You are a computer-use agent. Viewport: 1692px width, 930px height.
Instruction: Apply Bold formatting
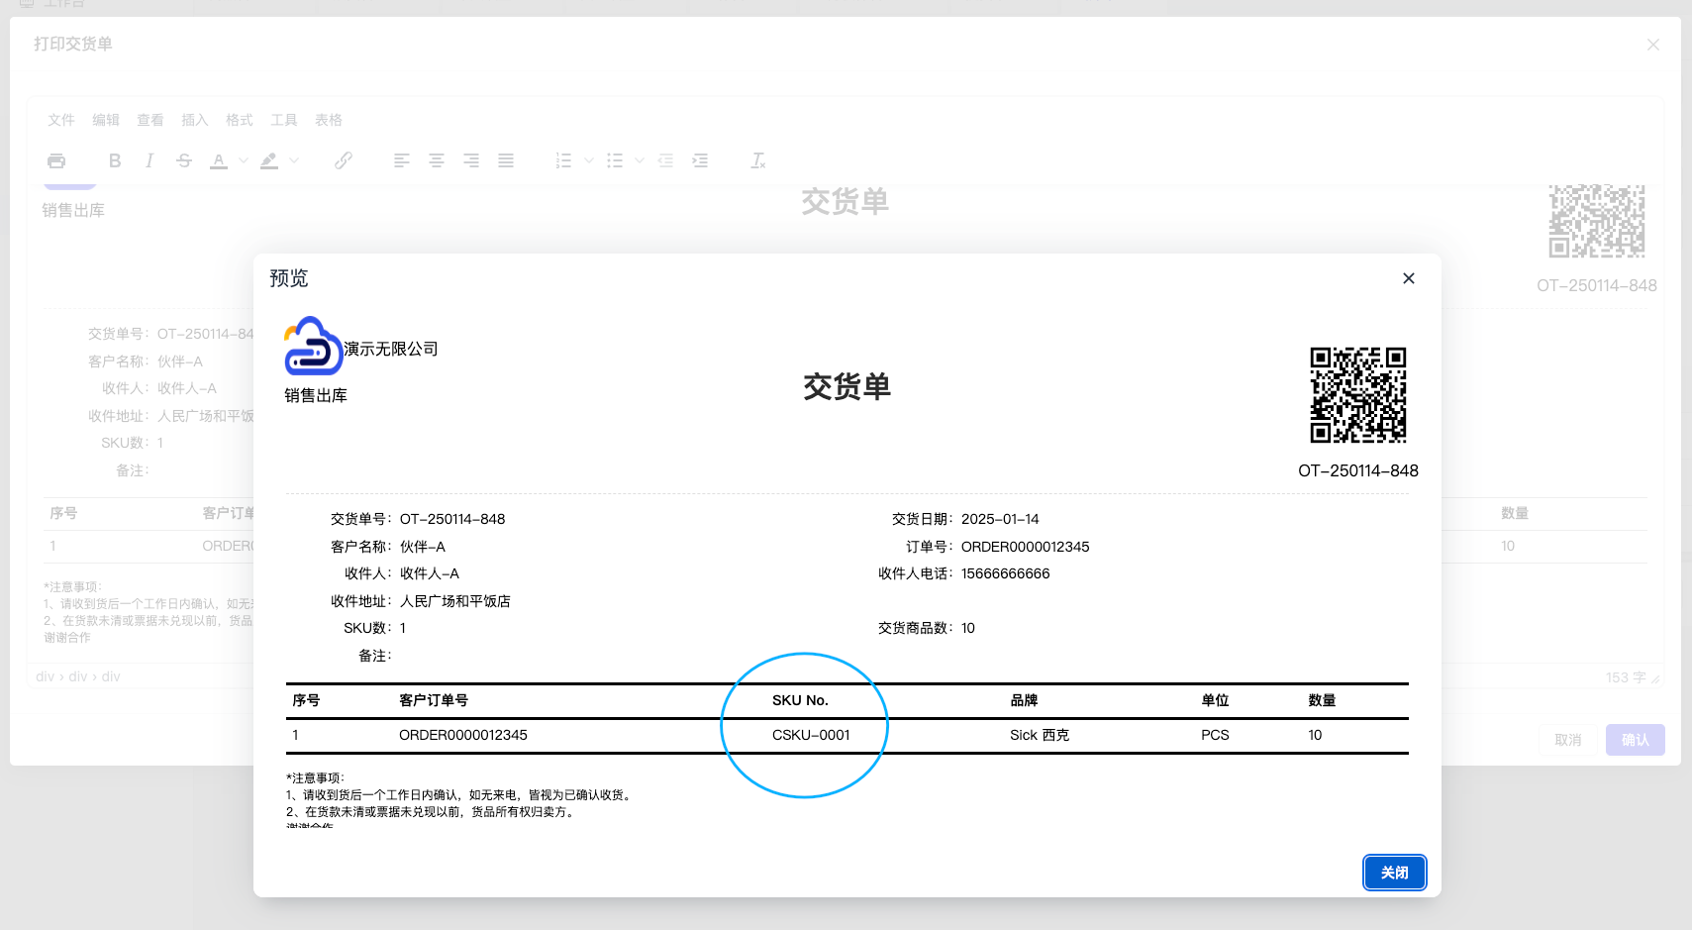pos(114,160)
